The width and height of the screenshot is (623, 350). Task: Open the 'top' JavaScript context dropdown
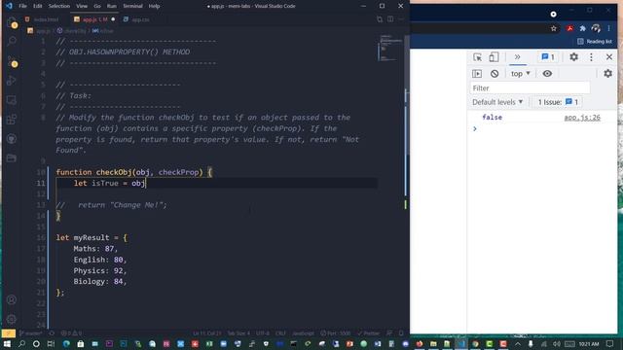521,74
